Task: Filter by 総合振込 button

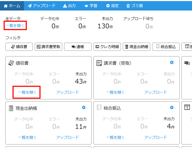Action: [x=166, y=47]
